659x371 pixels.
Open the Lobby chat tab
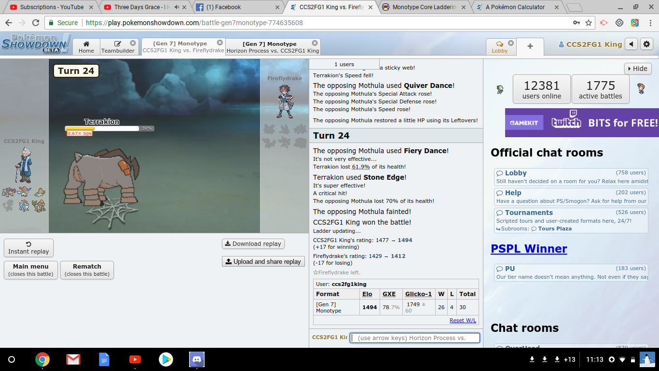500,47
